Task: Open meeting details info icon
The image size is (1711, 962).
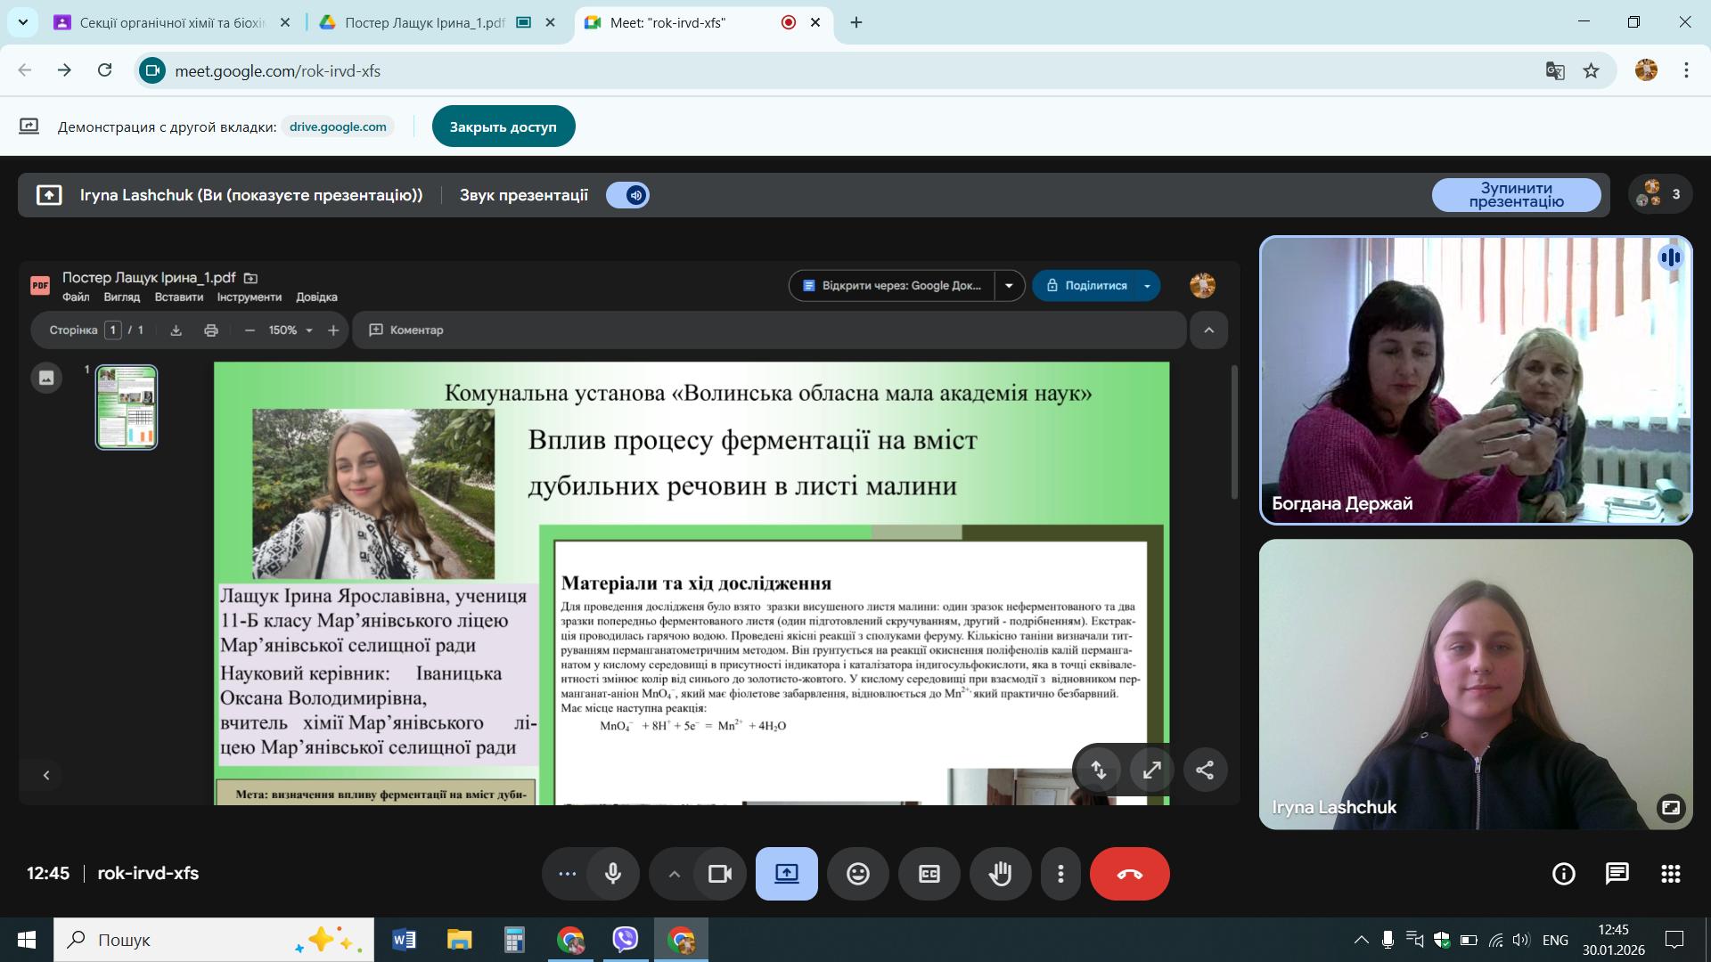Action: [1563, 874]
